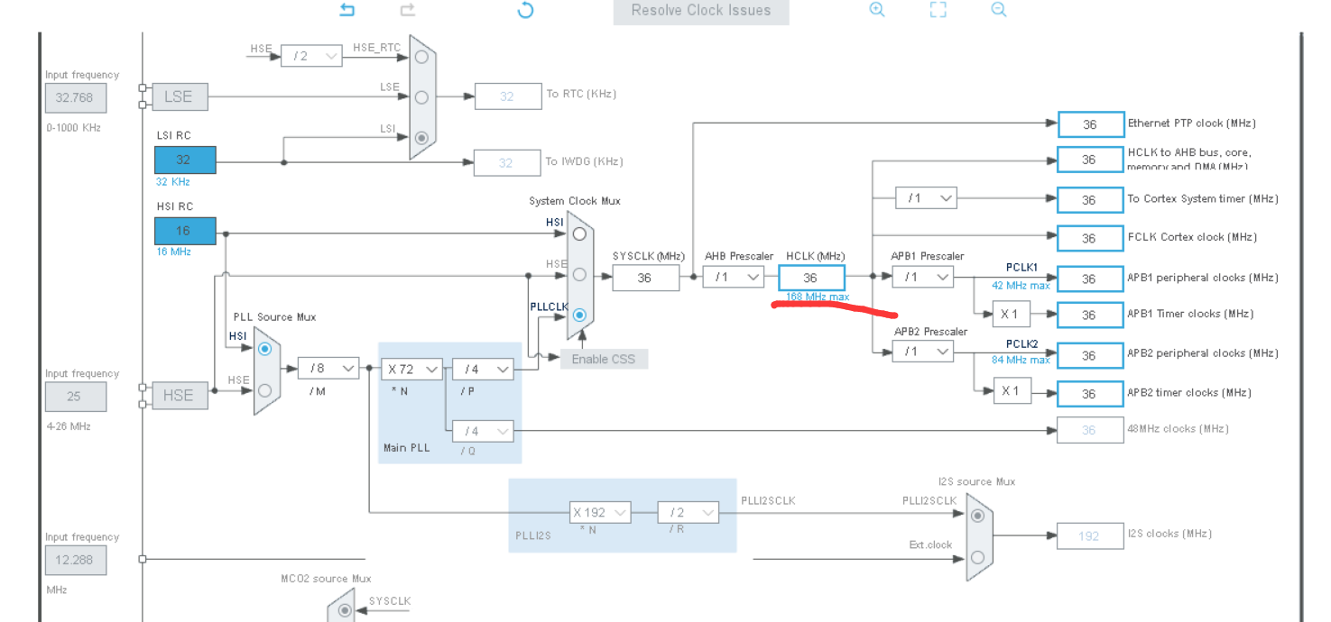Open the Main PLL *N multiplier dropdown X72
This screenshot has width=1331, height=622.
click(x=412, y=369)
